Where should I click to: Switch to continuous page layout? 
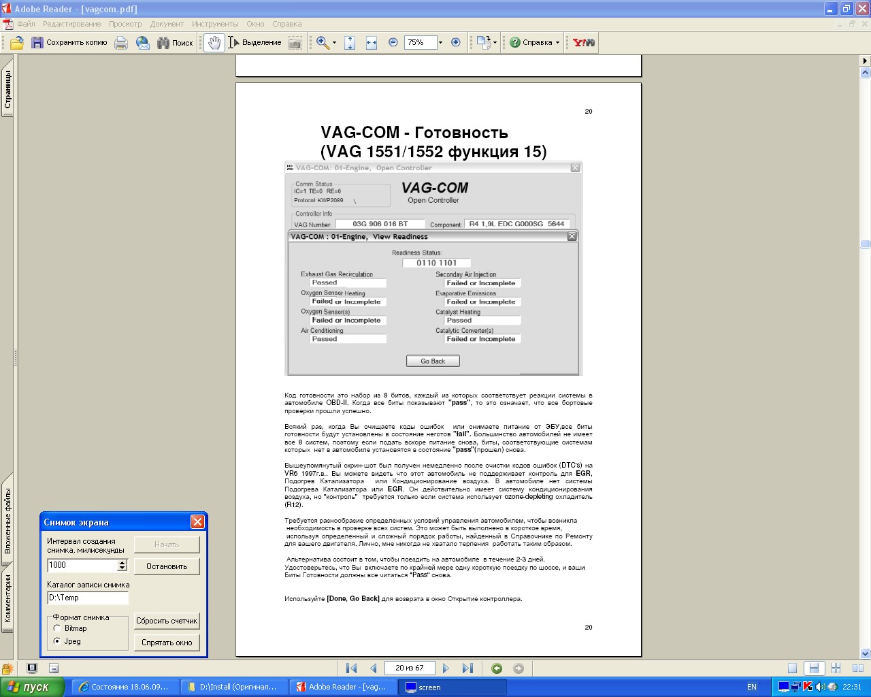[x=812, y=668]
